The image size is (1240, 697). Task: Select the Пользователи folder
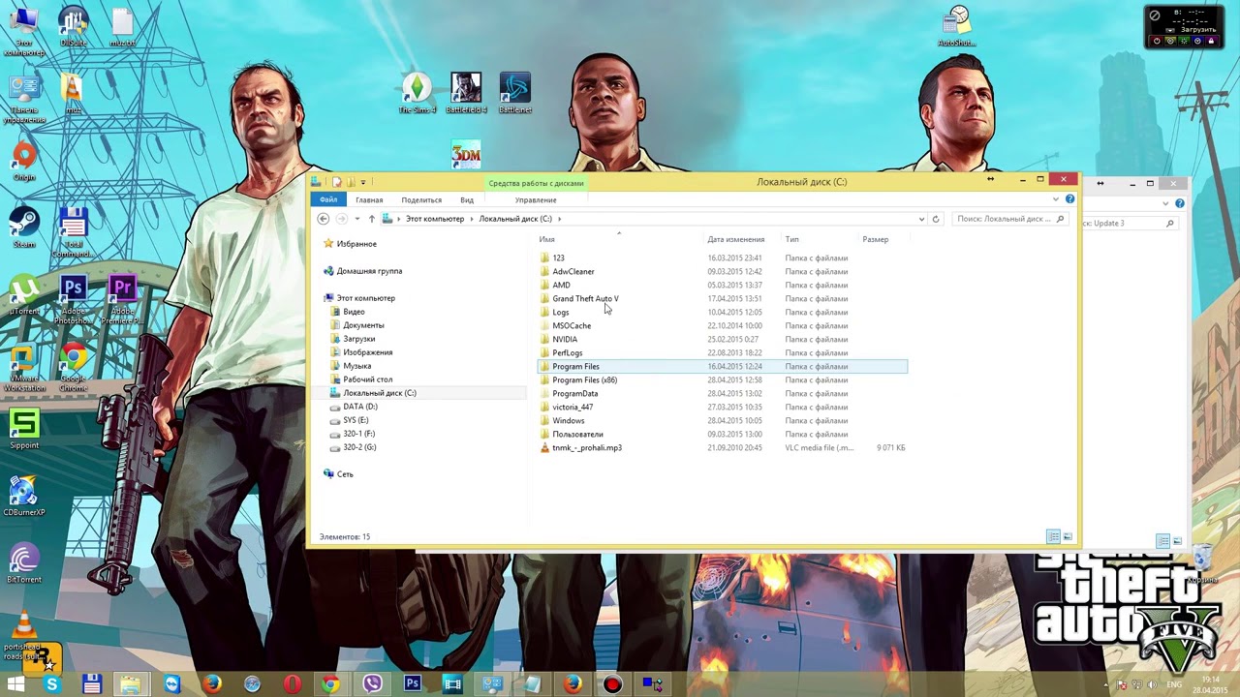(x=577, y=434)
